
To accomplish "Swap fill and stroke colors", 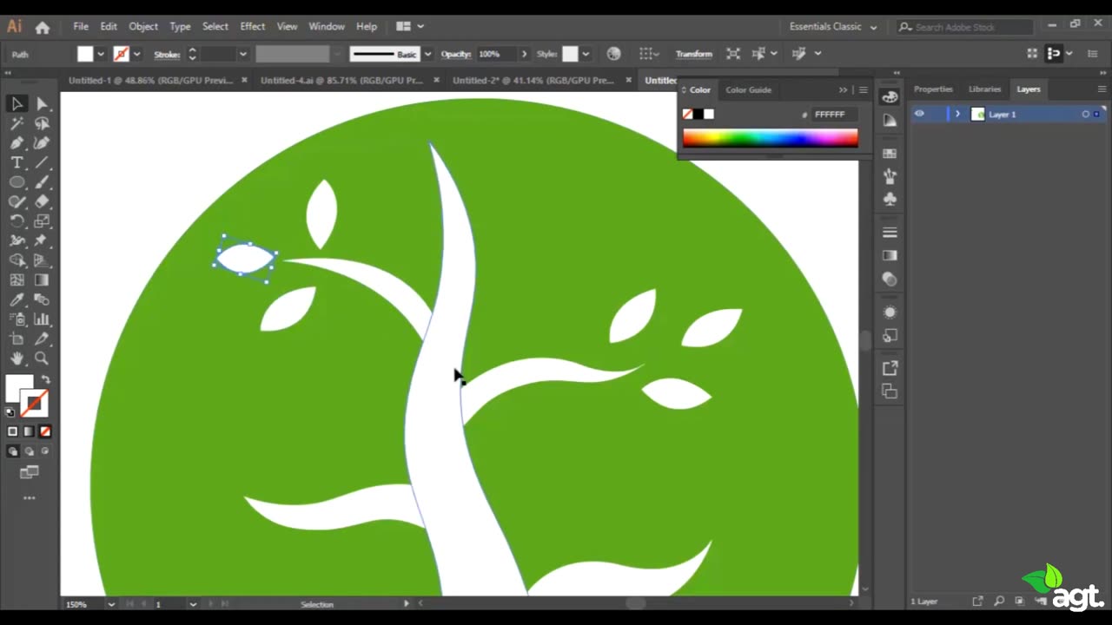I will tap(45, 379).
